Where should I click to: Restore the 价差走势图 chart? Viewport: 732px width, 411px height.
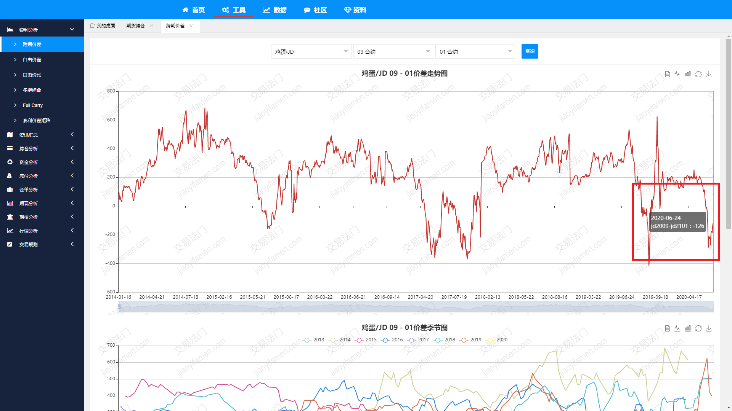pos(698,74)
